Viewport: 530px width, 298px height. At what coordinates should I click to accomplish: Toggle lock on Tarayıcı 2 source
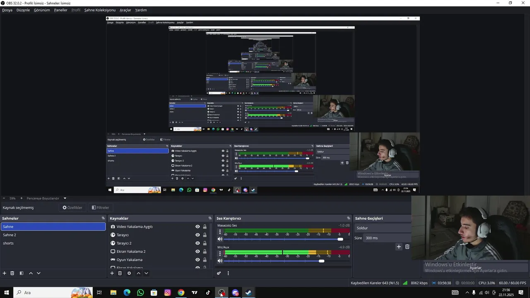[205, 243]
